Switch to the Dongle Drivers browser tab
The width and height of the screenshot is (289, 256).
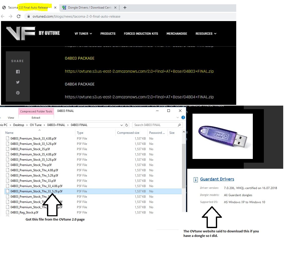[89, 8]
